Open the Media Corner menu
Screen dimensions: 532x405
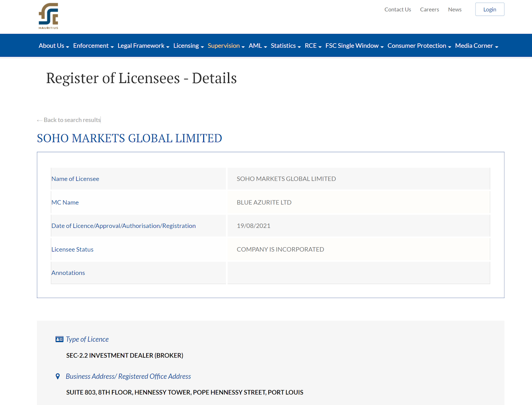(476, 46)
